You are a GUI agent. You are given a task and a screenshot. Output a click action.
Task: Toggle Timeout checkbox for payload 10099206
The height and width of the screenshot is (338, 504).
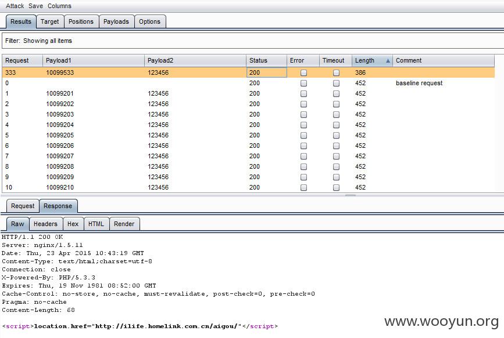pyautogui.click(x=336, y=146)
